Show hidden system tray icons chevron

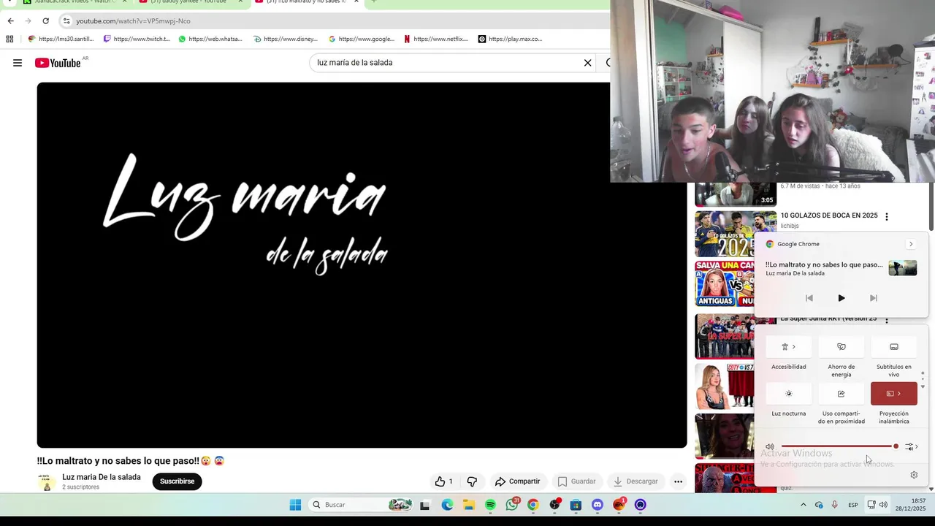[x=804, y=505]
